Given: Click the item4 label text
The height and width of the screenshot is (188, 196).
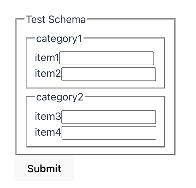Looking at the screenshot, I should coord(48,132).
